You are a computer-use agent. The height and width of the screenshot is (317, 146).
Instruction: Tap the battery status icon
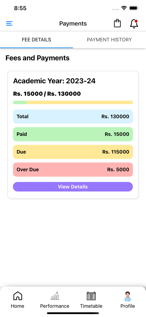pyautogui.click(x=134, y=8)
